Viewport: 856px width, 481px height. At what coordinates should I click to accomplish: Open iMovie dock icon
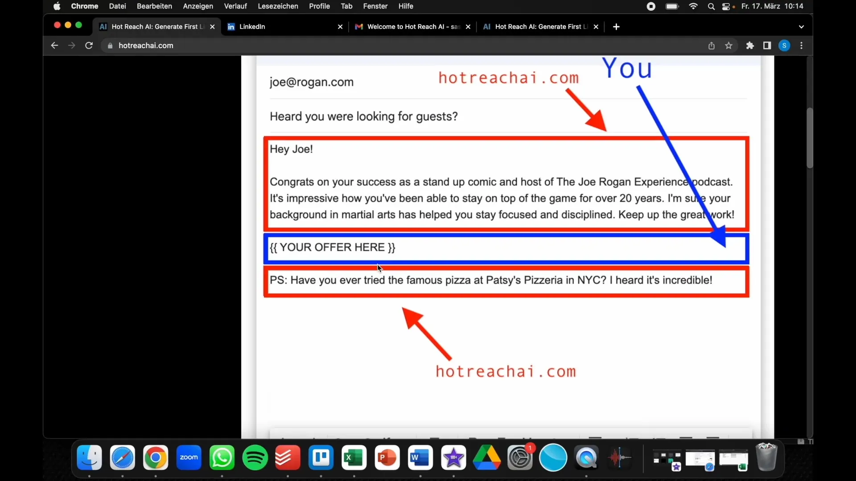(453, 457)
